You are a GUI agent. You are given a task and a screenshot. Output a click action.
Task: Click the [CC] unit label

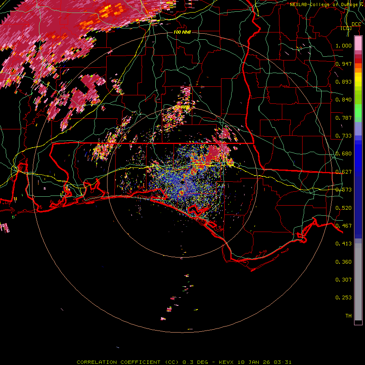[x=346, y=28]
